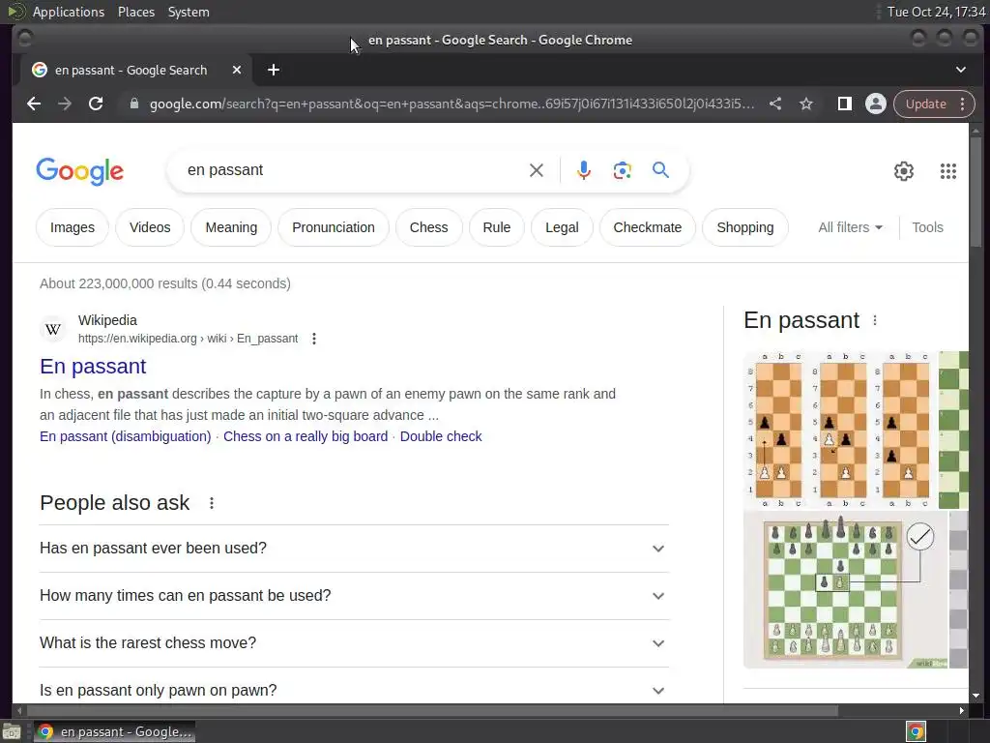Open Chrome profile avatar menu
This screenshot has height=743, width=990.
[875, 104]
